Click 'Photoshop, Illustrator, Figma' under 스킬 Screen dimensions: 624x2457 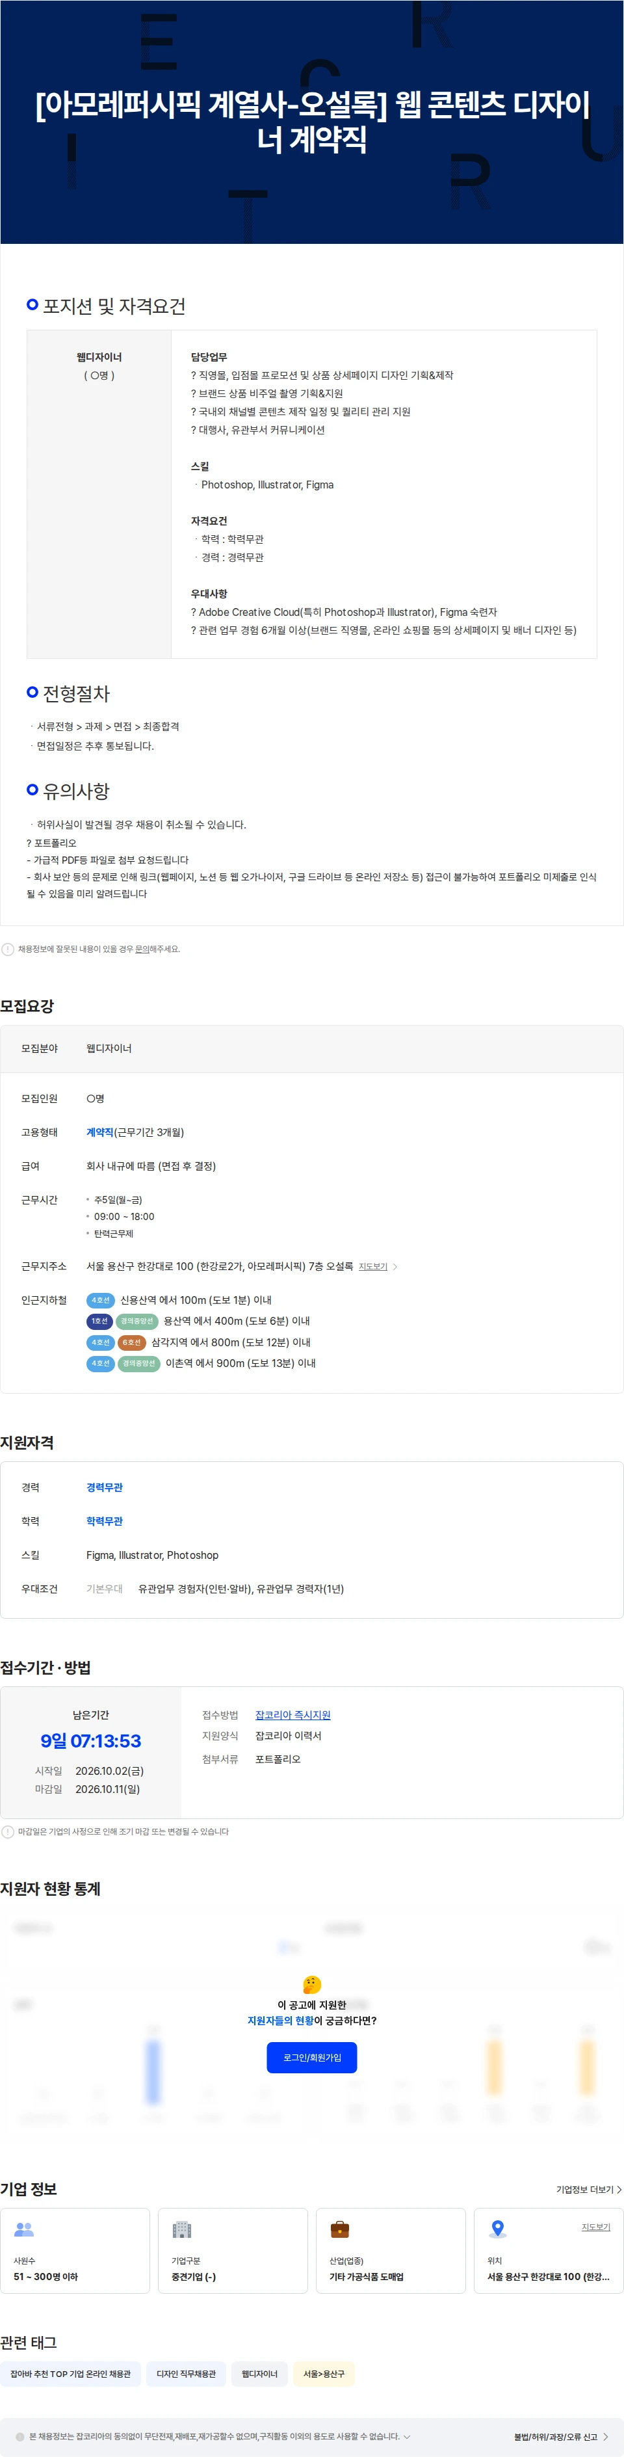[266, 485]
